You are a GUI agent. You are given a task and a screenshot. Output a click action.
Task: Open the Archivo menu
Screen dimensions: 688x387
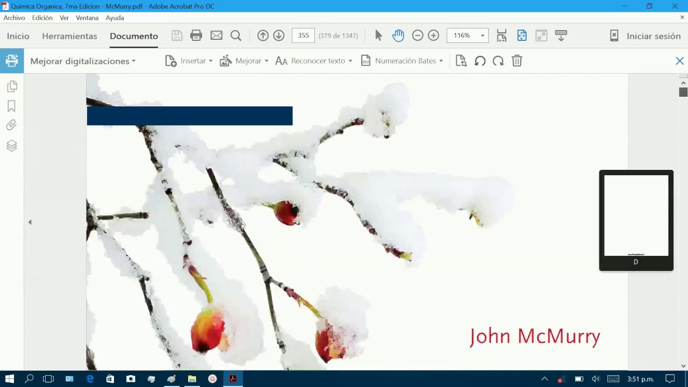pyautogui.click(x=14, y=18)
